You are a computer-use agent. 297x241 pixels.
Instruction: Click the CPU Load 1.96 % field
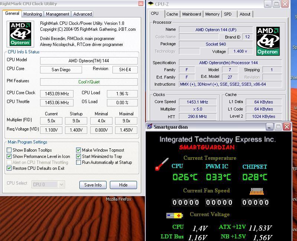pos(122,94)
